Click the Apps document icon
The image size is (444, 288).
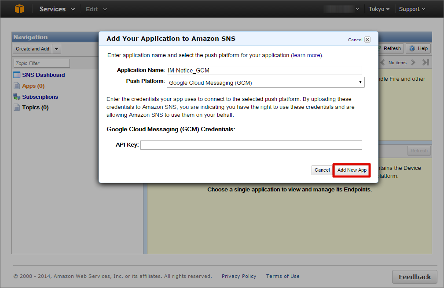[x=17, y=86]
